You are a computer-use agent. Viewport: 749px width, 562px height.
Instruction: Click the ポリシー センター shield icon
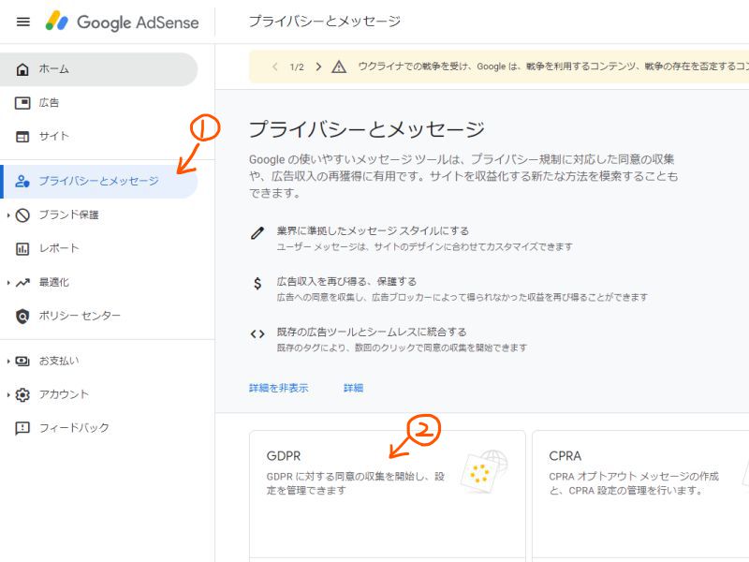[22, 316]
